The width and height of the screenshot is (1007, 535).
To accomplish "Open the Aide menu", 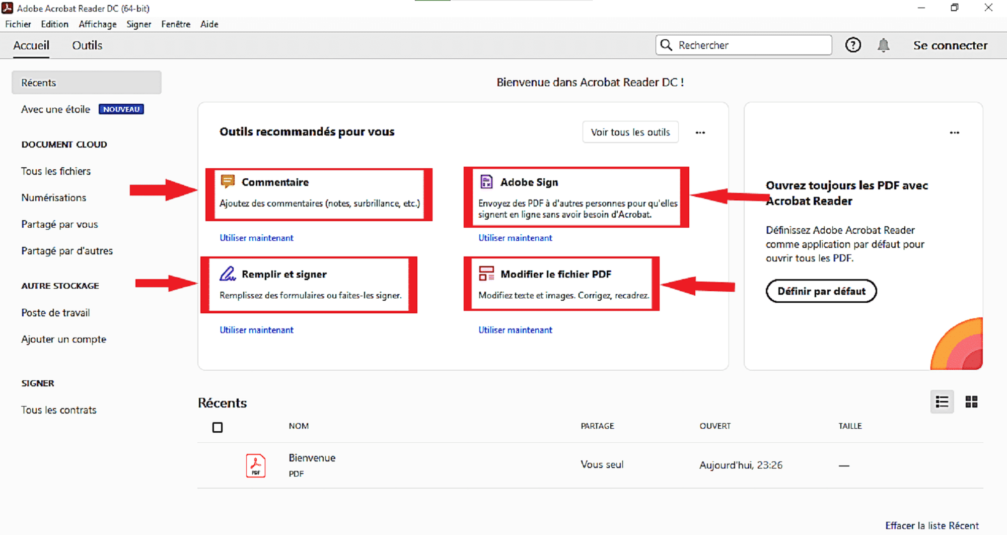I will coord(209,24).
